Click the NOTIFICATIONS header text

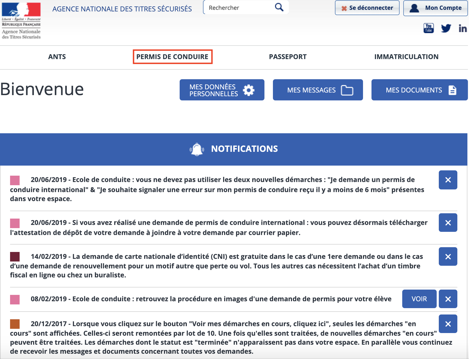(244, 149)
